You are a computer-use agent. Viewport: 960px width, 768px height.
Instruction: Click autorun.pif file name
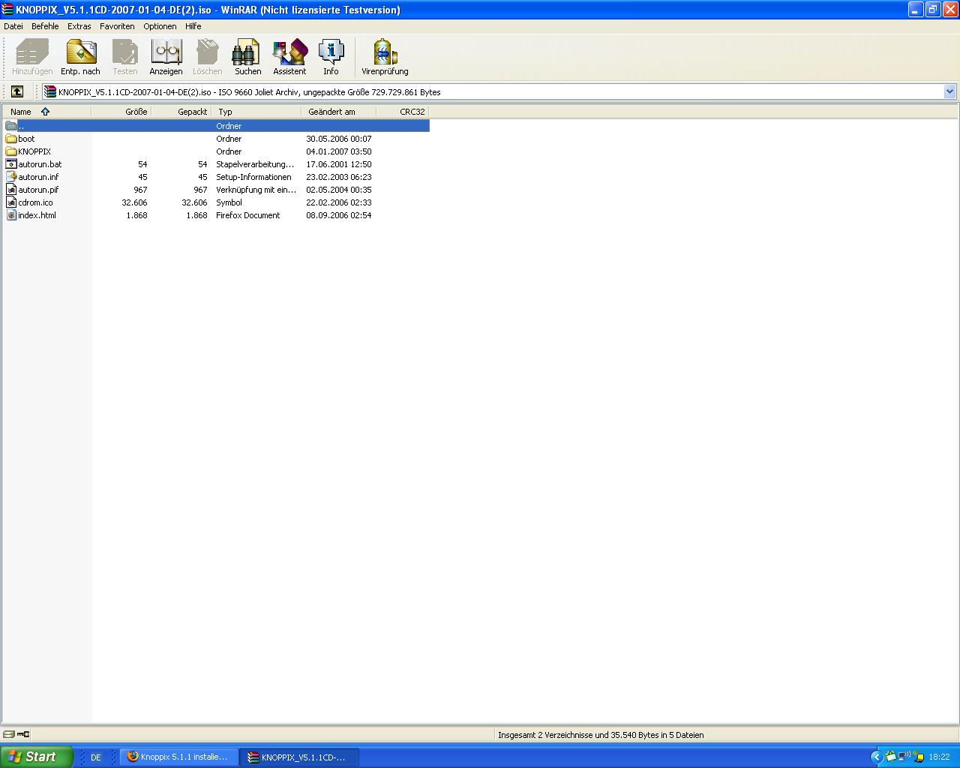[38, 190]
